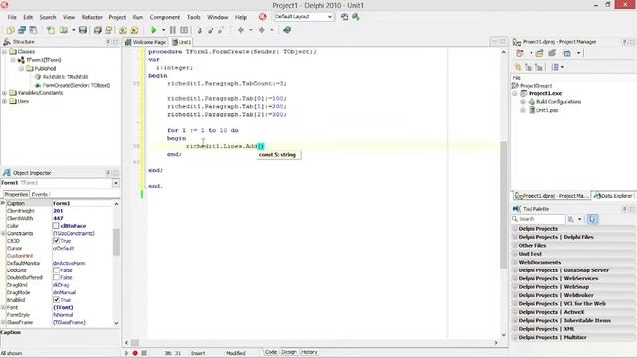This screenshot has height=358, width=637.
Task: Open the Default Layout dropdown
Action: [330, 17]
